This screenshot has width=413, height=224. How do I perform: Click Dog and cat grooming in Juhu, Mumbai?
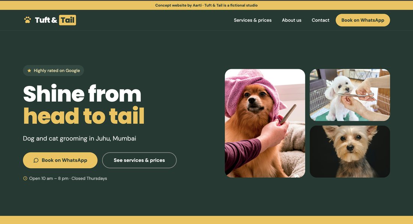80,138
